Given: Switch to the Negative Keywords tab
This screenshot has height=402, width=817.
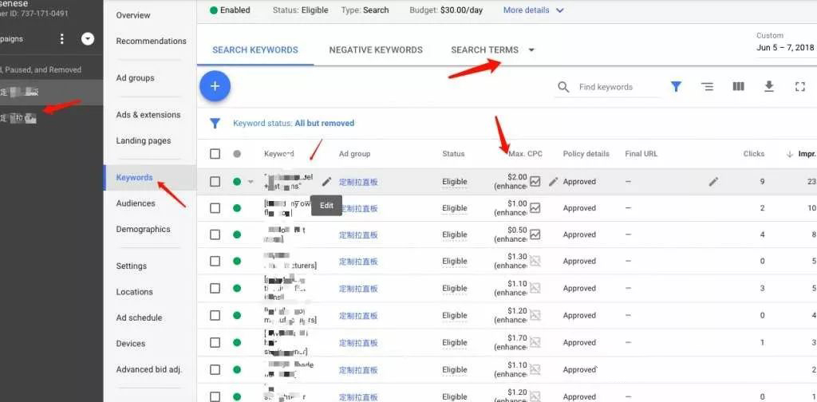Looking at the screenshot, I should 376,49.
